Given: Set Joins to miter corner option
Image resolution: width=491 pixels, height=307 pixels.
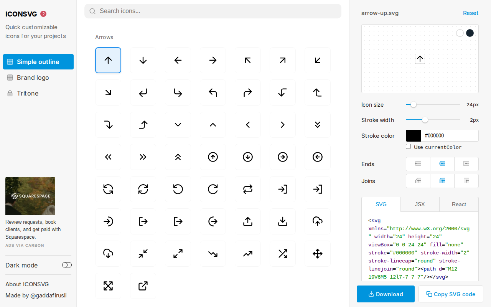Looking at the screenshot, I should [x=466, y=181].
